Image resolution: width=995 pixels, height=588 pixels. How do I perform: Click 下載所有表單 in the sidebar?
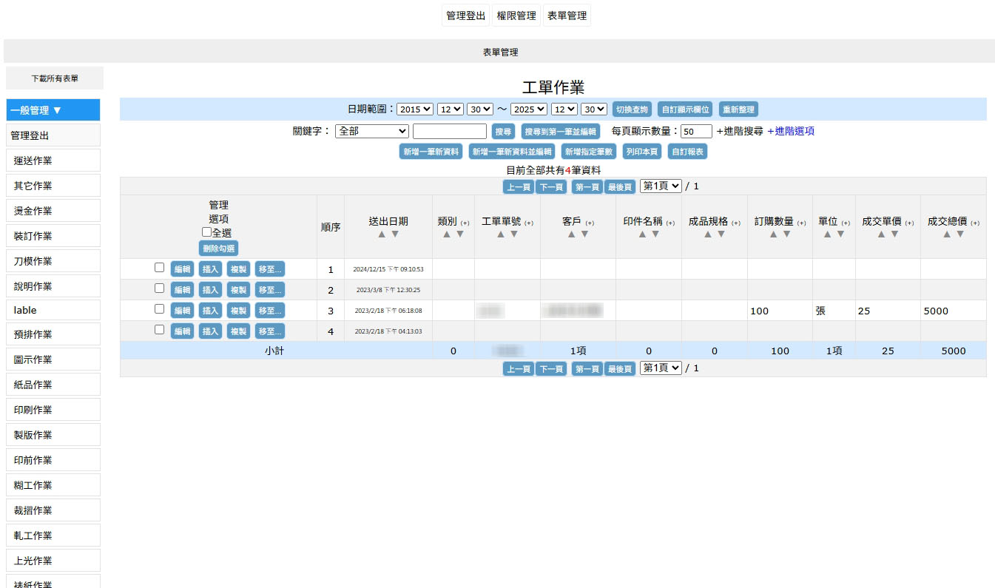[x=55, y=78]
